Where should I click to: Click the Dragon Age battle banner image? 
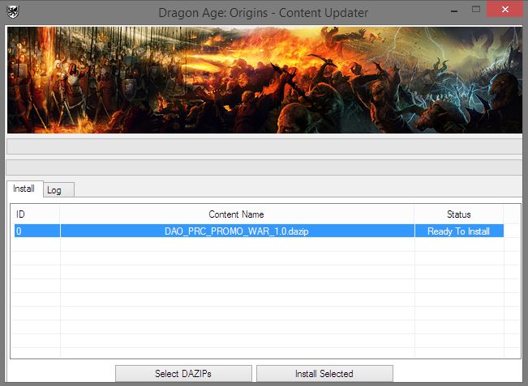[264, 80]
